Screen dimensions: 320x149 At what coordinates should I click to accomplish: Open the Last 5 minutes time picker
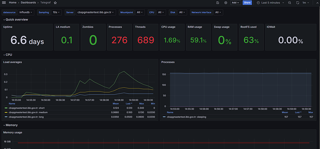click(x=270, y=3)
